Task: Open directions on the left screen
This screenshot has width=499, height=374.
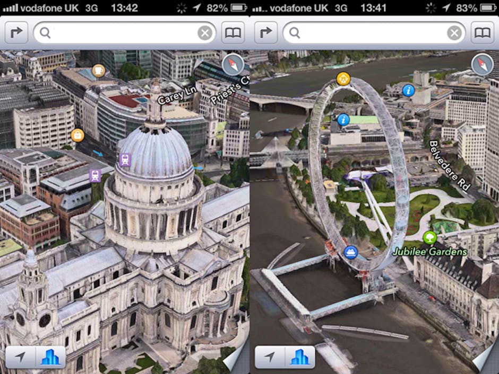Action: click(x=16, y=33)
